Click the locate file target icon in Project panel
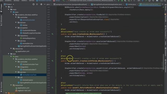The width and height of the screenshot is (167, 94). [33, 4]
